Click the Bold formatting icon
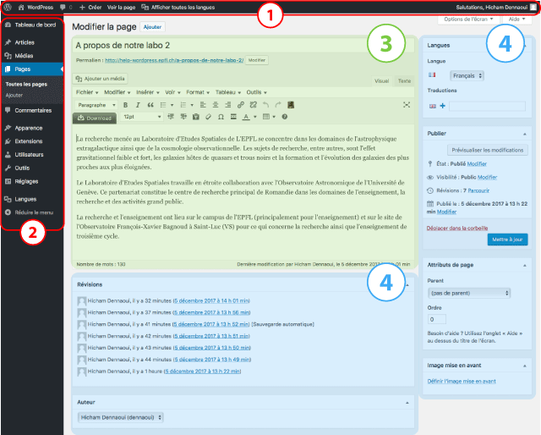The image size is (541, 435). tap(125, 104)
